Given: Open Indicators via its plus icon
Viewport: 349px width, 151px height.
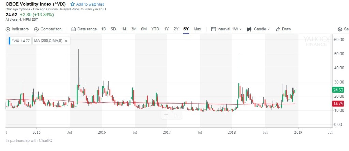Looking at the screenshot, I should coord(8,29).
